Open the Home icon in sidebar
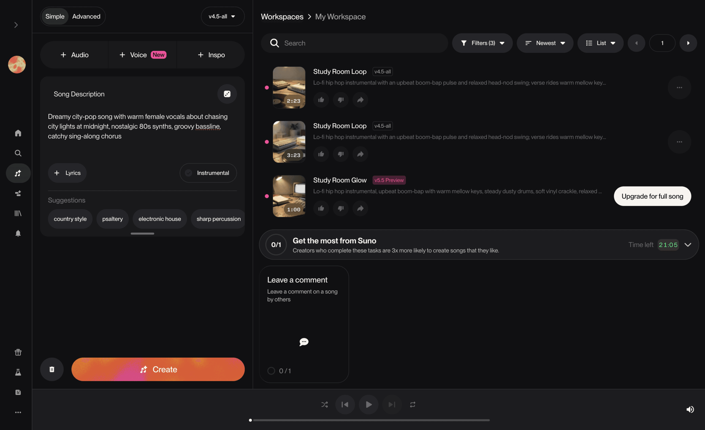This screenshot has height=430, width=705. pos(18,133)
